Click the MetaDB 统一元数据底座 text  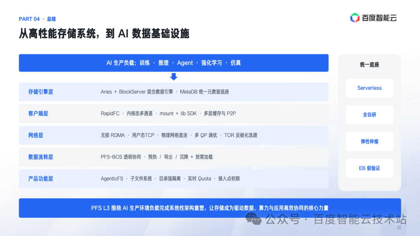point(205,92)
